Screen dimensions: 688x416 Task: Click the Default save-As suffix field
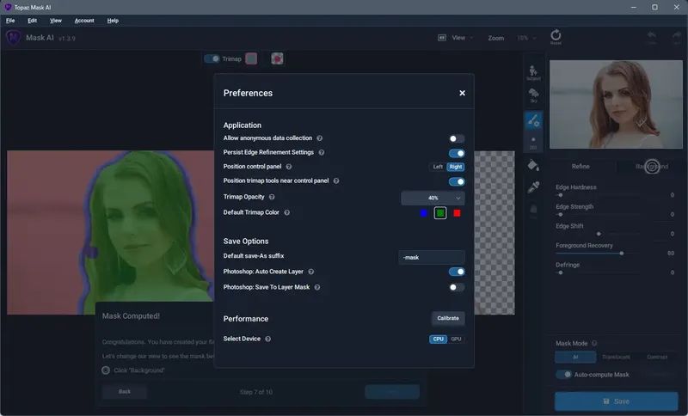tap(432, 257)
